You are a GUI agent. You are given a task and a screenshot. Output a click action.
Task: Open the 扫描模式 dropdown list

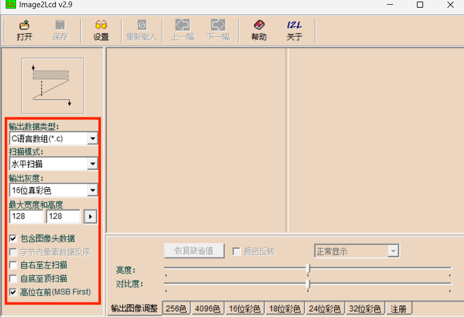coord(92,164)
